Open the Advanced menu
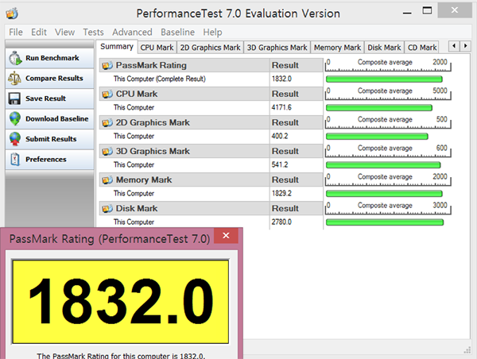The height and width of the screenshot is (359, 477). (132, 33)
